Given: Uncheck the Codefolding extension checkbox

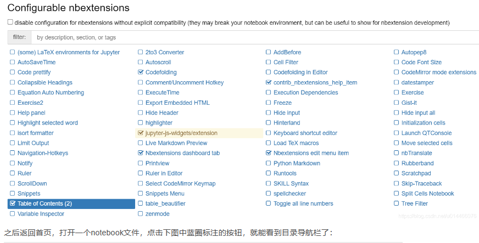Looking at the screenshot, I should (141, 72).
